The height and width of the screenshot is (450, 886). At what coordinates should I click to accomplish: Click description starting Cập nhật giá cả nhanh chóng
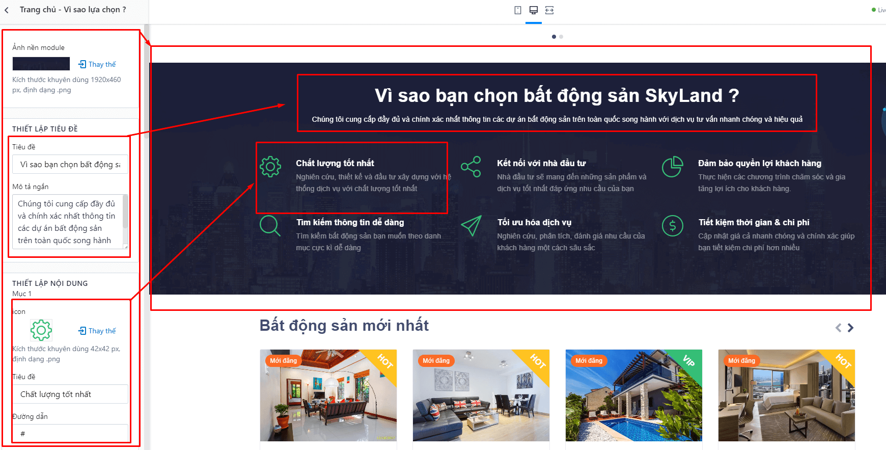777,242
